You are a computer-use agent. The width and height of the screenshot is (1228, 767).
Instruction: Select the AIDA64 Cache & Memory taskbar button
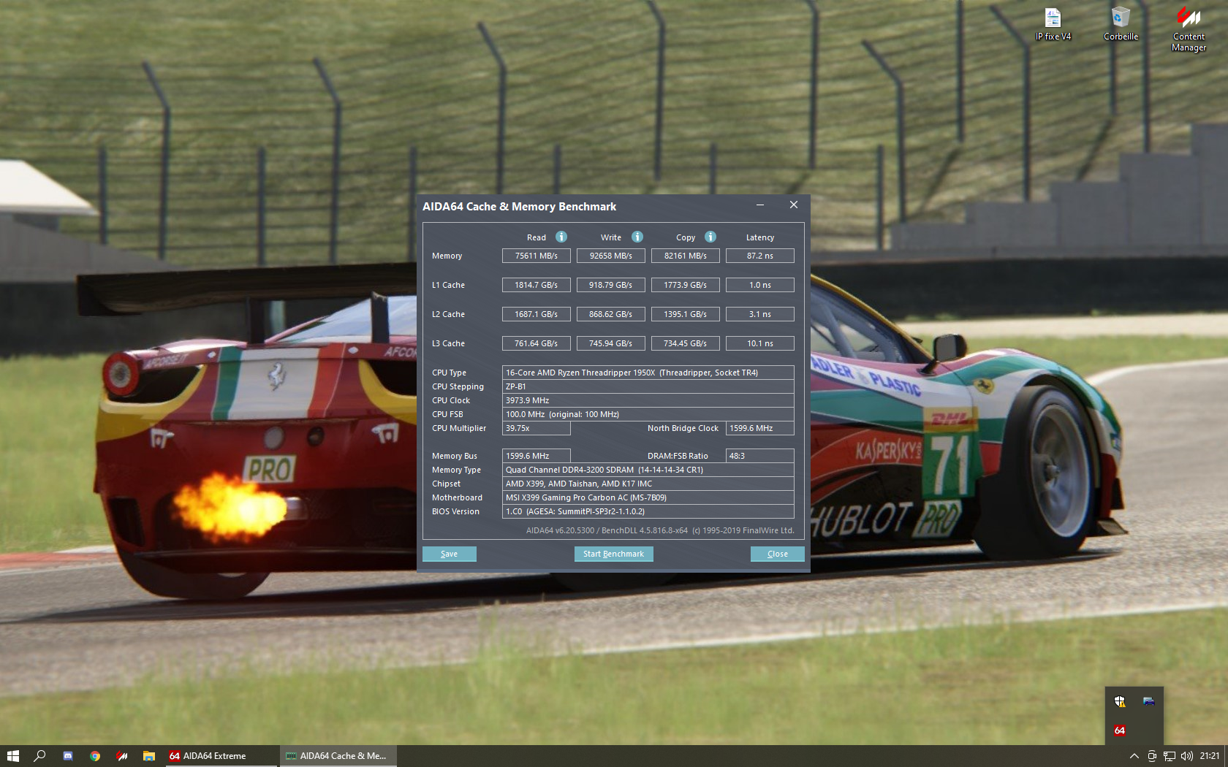coord(338,756)
